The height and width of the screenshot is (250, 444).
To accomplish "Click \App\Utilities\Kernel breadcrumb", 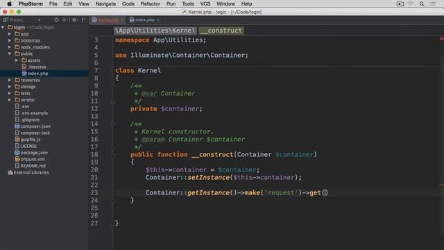I will [155, 31].
